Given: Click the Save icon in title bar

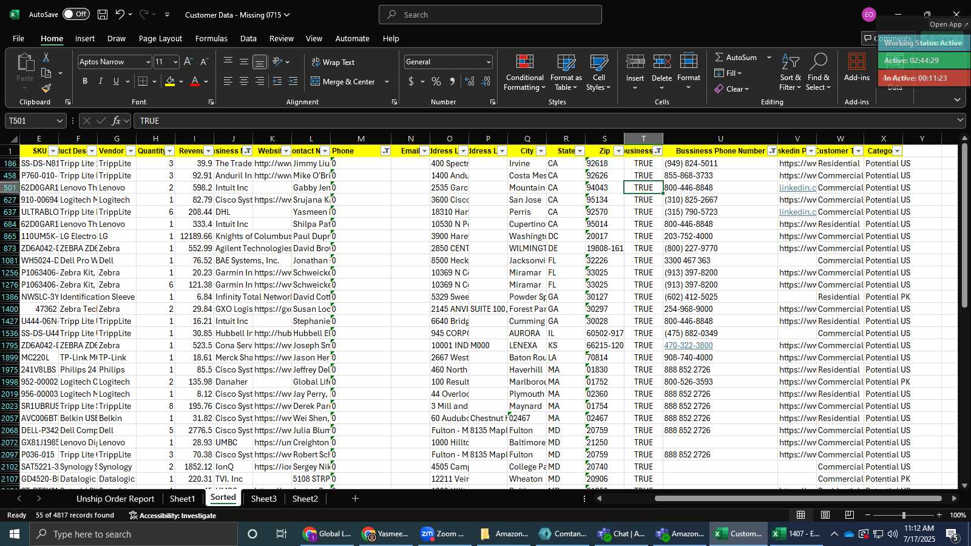Looking at the screenshot, I should pos(103,15).
